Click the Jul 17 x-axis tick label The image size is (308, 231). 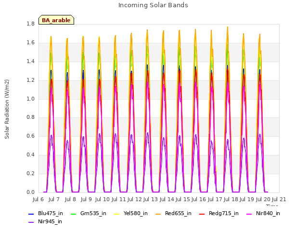(215, 199)
